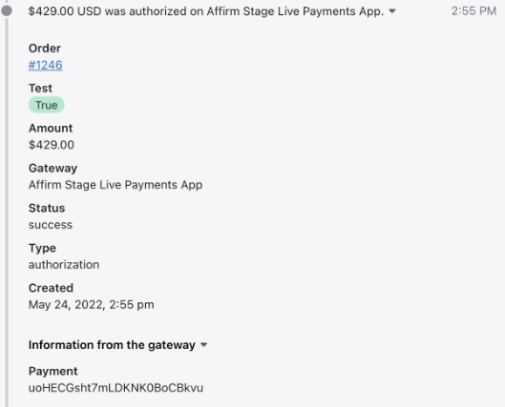The image size is (505, 407).
Task: Click the 2:55 PM event timestamp
Action: pos(473,11)
